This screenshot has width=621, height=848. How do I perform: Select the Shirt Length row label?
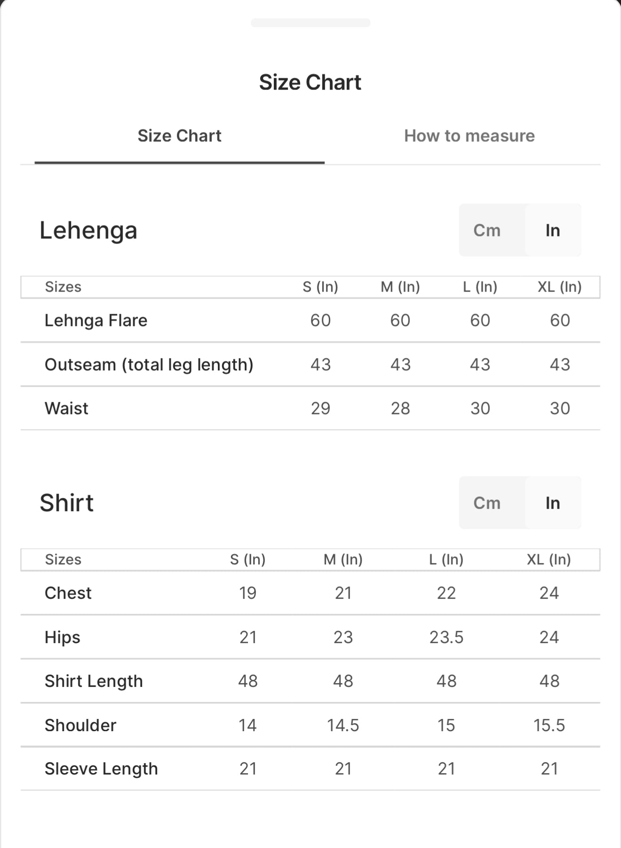click(94, 681)
